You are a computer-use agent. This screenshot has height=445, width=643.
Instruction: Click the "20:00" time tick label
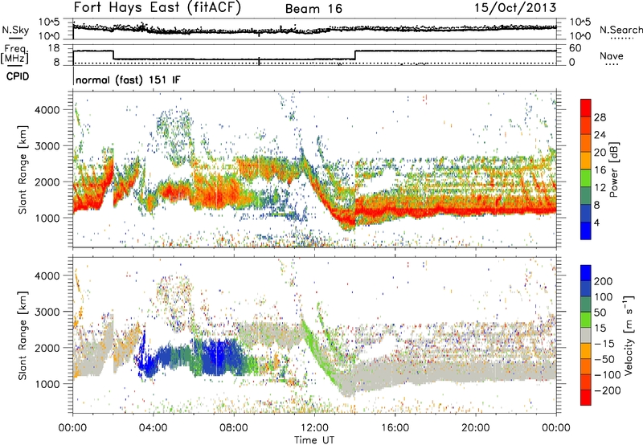click(476, 428)
